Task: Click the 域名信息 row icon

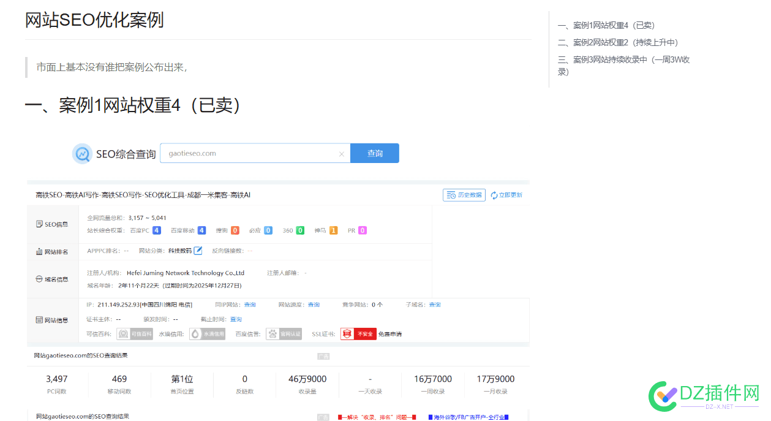Action: 39,279
